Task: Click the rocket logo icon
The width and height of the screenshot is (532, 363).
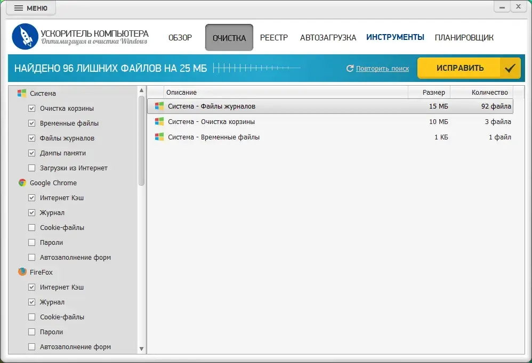Action: coord(25,37)
